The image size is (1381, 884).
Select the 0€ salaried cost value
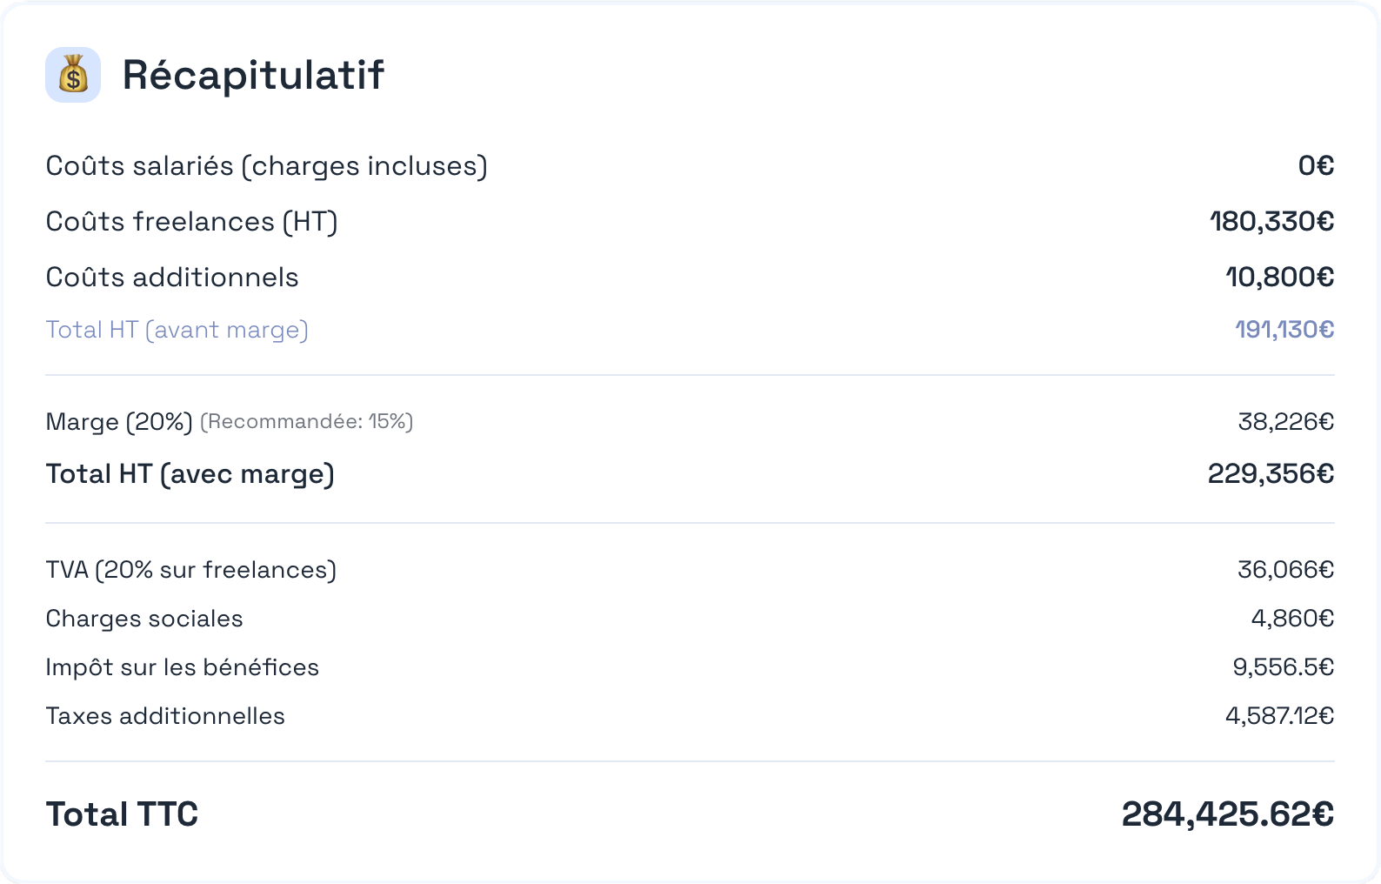pos(1316,165)
